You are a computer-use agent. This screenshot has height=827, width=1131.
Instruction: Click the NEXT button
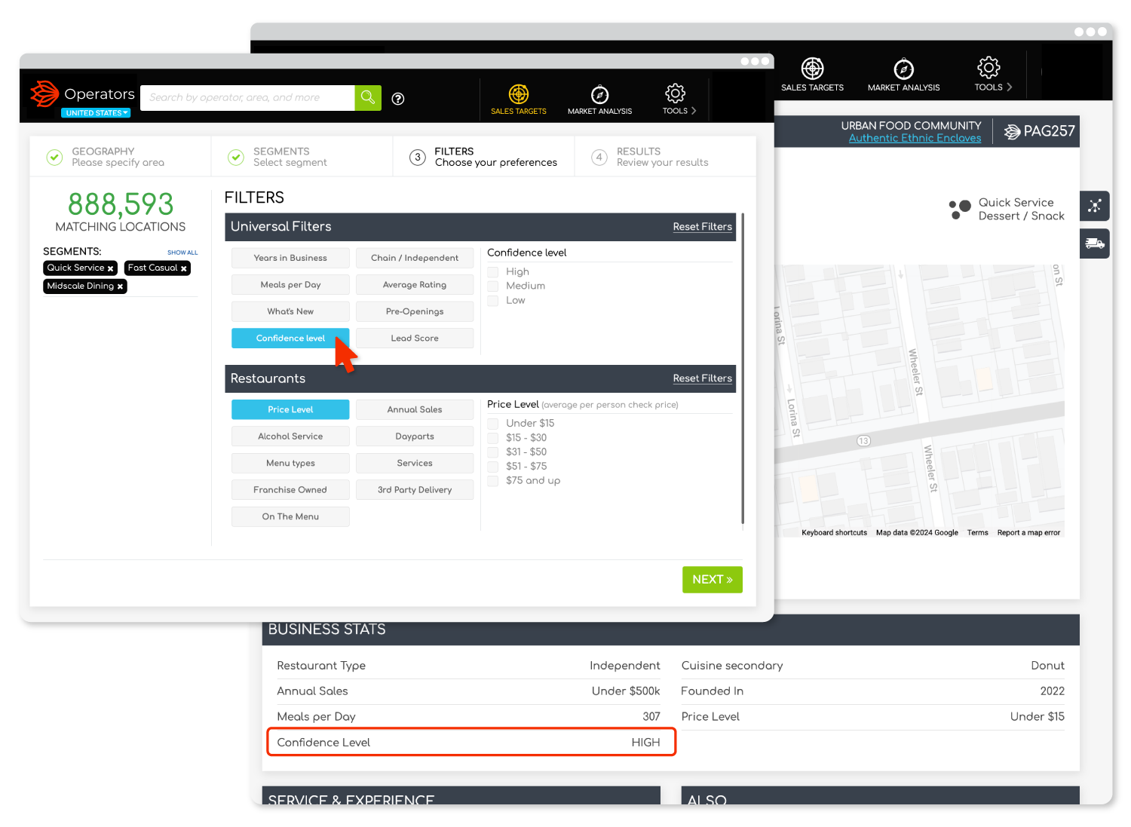(712, 579)
